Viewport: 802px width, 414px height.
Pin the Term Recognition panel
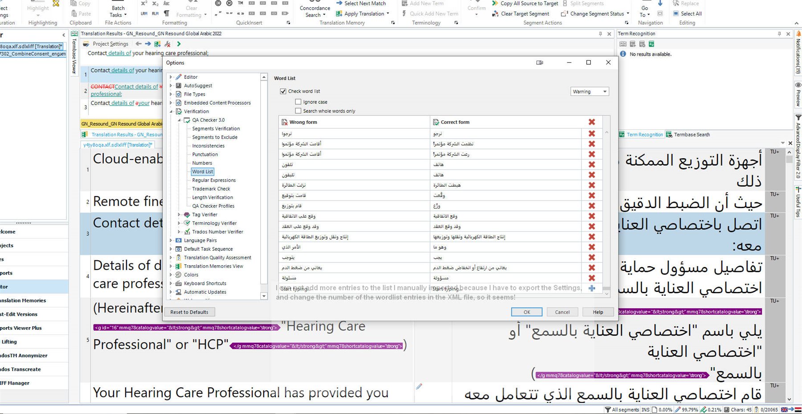click(779, 33)
